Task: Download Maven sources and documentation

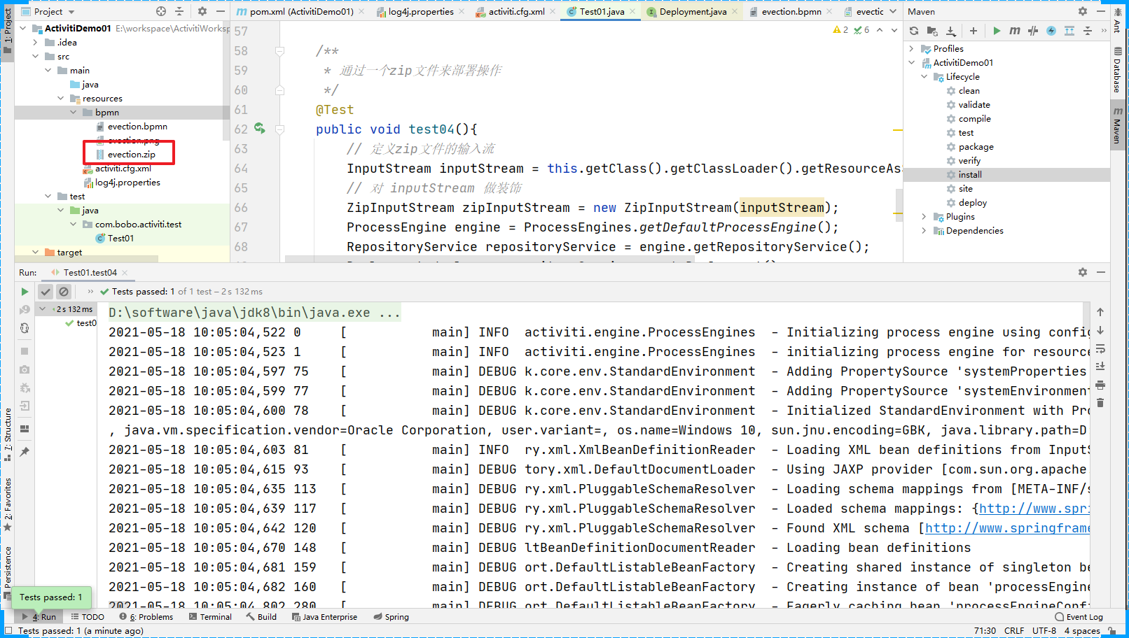Action: (x=951, y=31)
